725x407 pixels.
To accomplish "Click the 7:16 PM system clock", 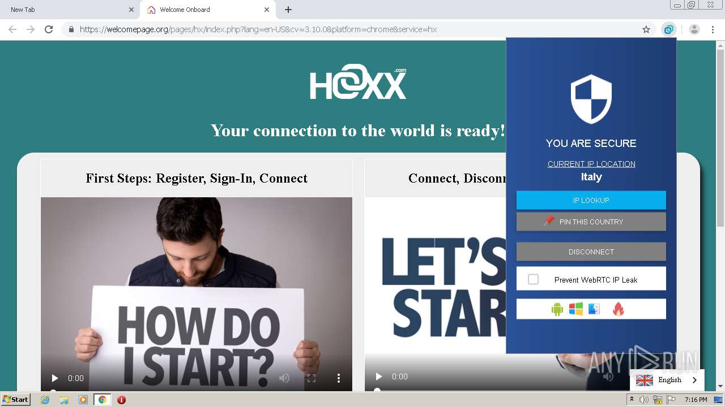I will (696, 400).
